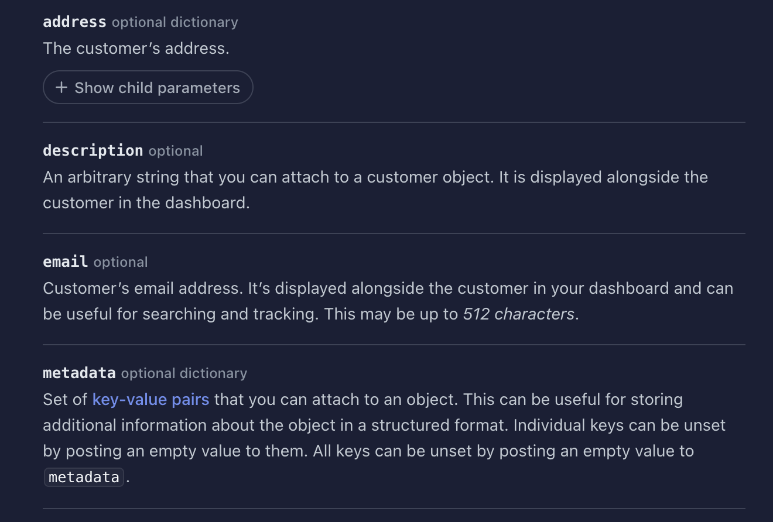This screenshot has height=522, width=773.
Task: Select the metadata code chip
Action: point(83,476)
